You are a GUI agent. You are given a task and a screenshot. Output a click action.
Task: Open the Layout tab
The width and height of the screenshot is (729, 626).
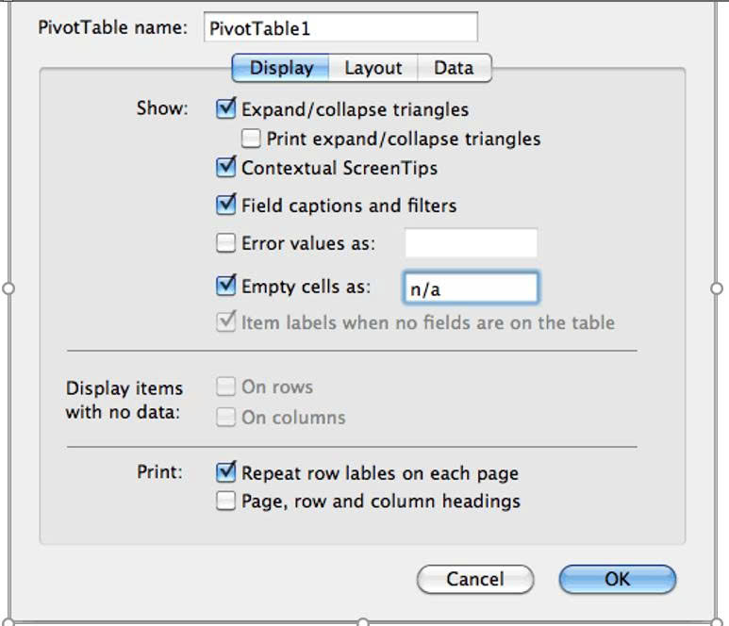click(373, 68)
